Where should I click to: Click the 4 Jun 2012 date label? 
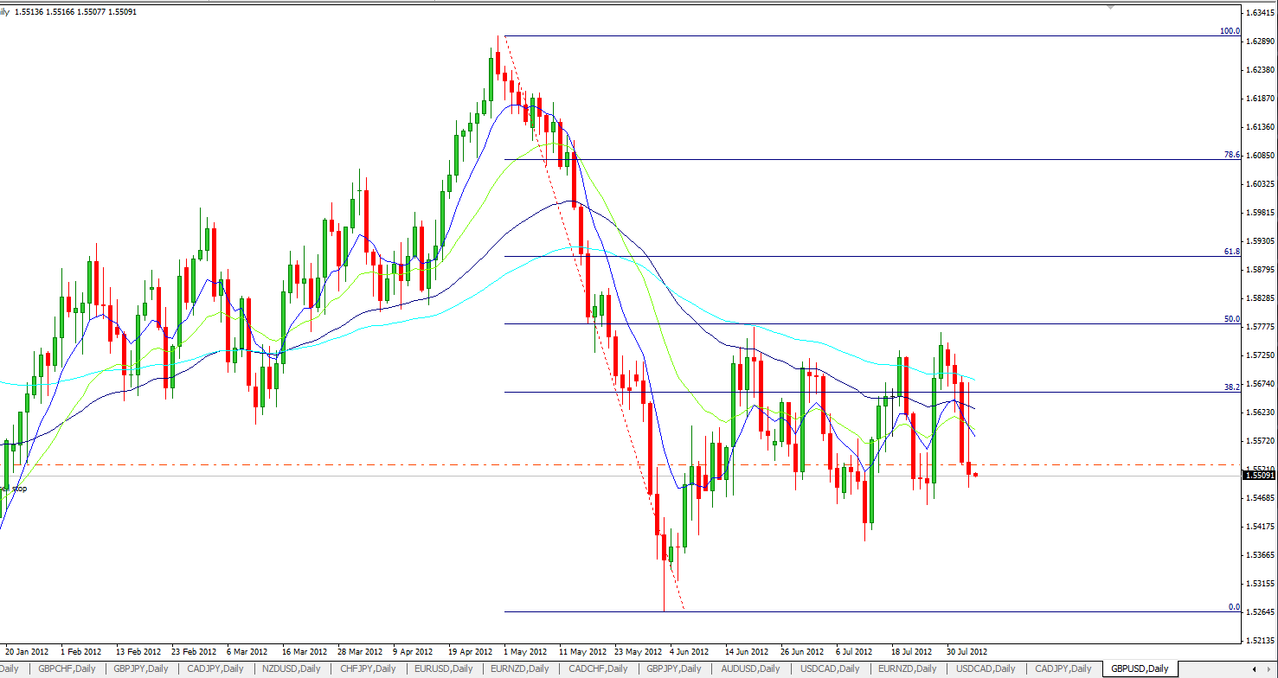click(690, 651)
